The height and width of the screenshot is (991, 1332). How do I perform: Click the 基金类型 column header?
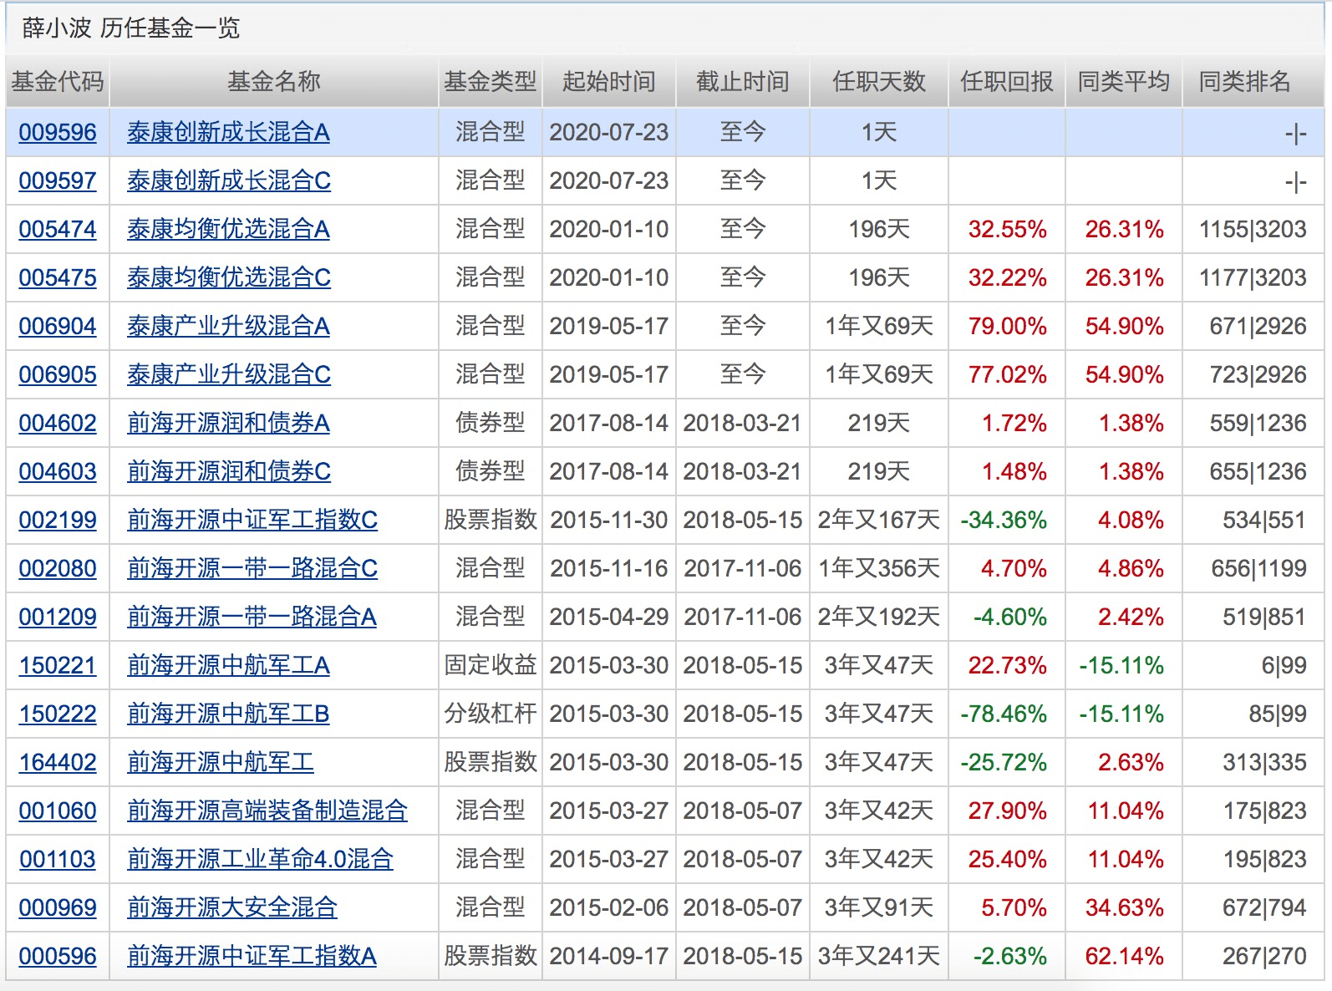(x=491, y=82)
